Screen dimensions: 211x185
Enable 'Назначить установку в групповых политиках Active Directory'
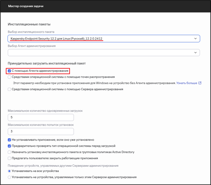click(9, 152)
